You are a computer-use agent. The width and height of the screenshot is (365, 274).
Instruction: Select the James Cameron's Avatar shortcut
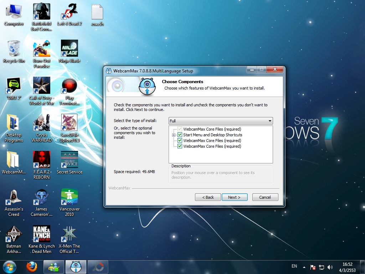click(x=41, y=203)
